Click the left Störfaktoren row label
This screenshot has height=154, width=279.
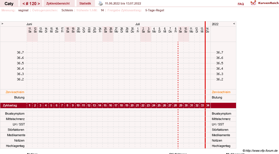pyautogui.click(x=16, y=130)
